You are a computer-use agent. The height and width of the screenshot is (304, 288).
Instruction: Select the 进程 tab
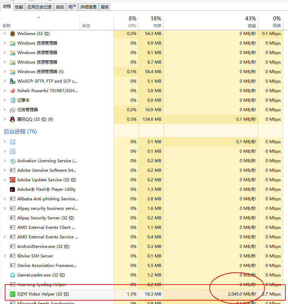(7, 6)
